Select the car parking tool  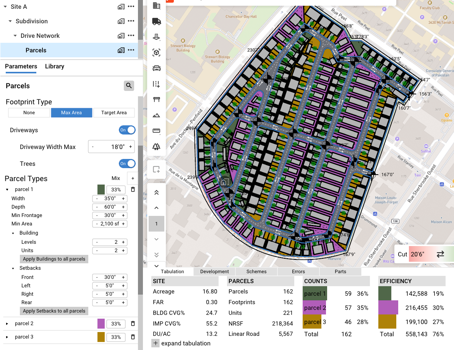(156, 68)
